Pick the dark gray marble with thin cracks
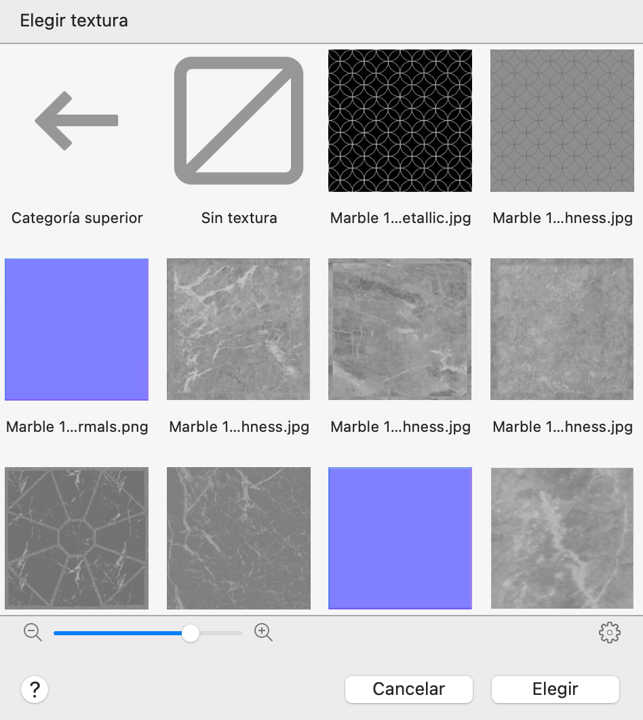The height and width of the screenshot is (720, 643). (x=238, y=538)
